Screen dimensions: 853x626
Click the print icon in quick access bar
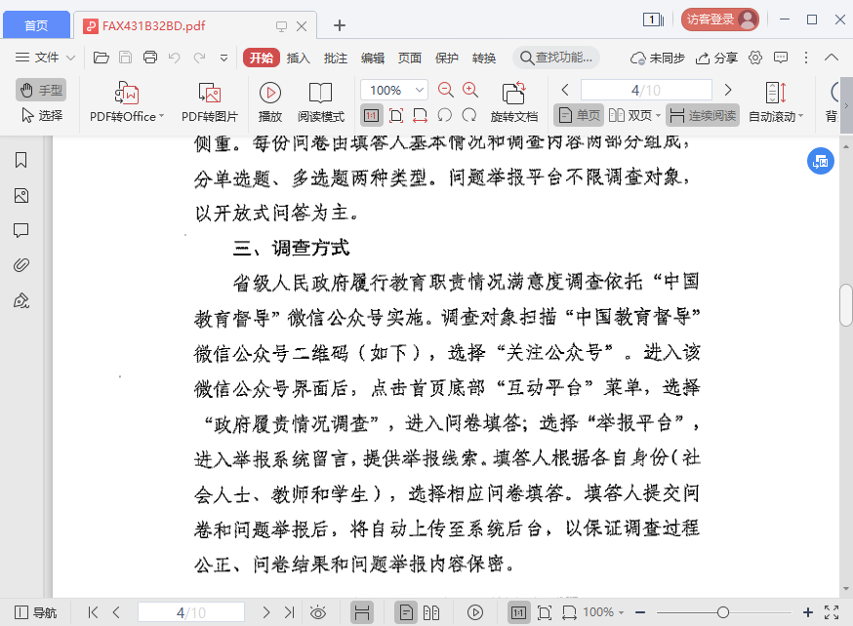pos(150,58)
